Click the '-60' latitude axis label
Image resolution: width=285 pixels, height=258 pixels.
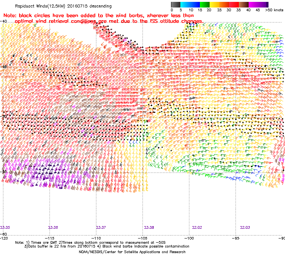point(4,234)
